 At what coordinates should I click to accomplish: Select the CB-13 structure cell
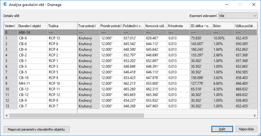tap(32, 89)
